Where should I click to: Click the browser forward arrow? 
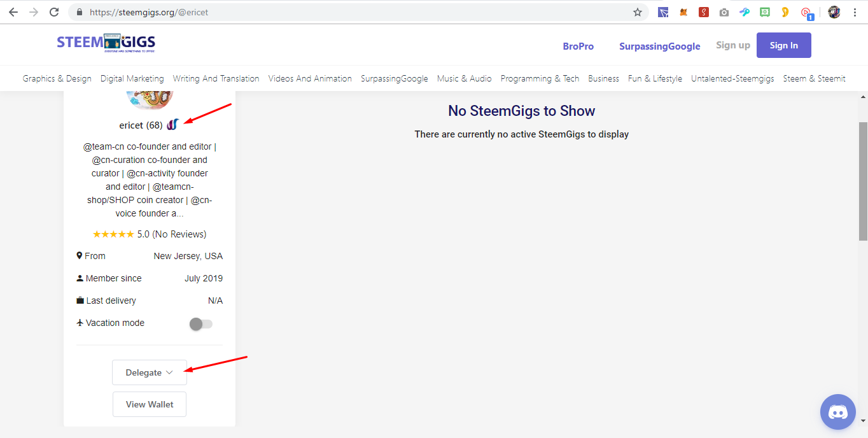tap(34, 12)
